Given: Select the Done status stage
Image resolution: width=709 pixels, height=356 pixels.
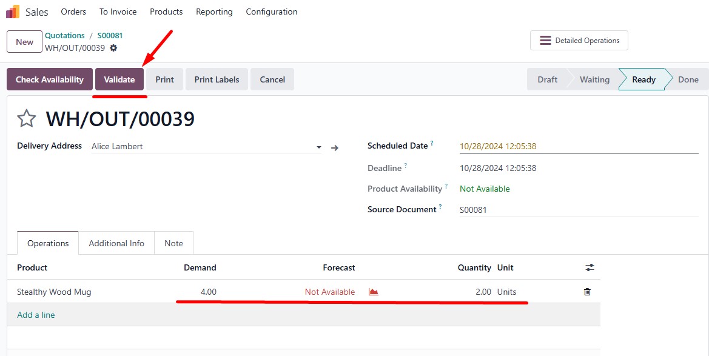Looking at the screenshot, I should coord(688,79).
